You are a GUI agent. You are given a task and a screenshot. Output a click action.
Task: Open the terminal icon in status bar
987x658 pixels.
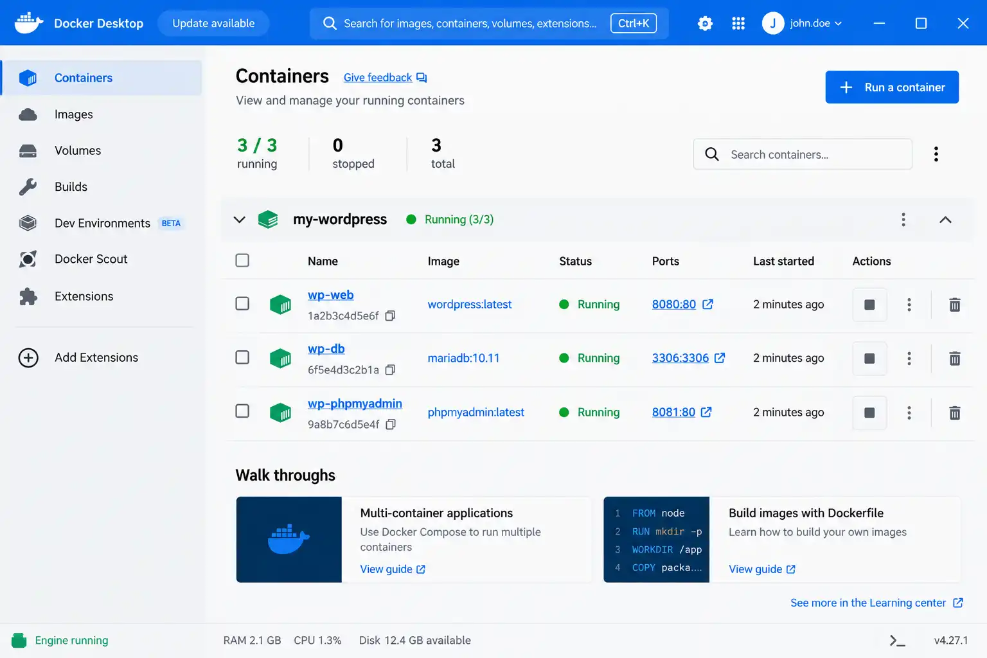pos(897,641)
